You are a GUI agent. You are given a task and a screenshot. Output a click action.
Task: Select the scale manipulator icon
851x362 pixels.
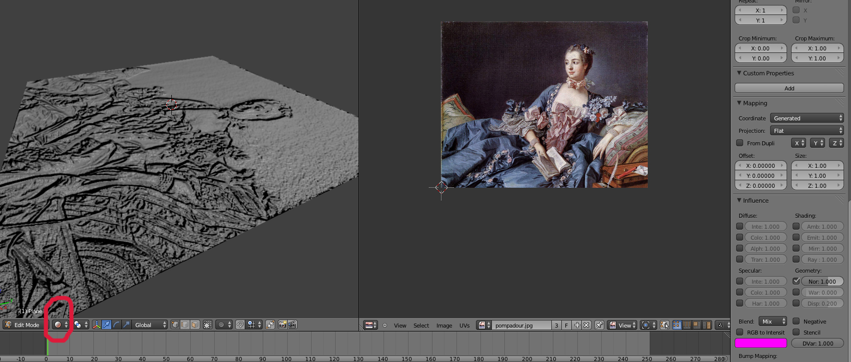(126, 325)
